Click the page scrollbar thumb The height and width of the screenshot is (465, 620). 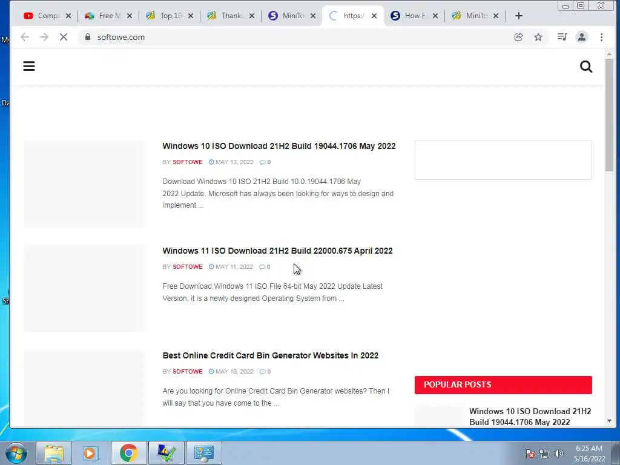609,114
